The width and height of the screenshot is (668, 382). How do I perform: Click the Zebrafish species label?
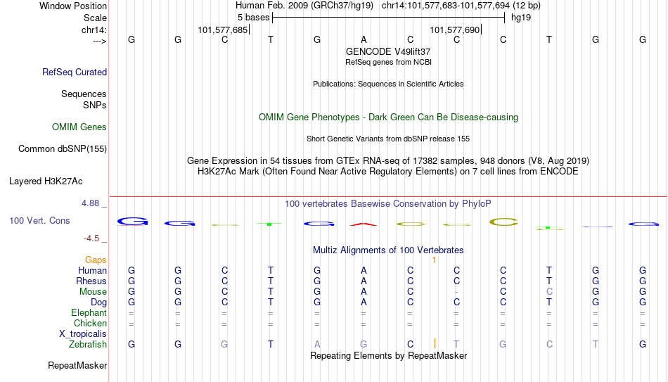(x=88, y=344)
